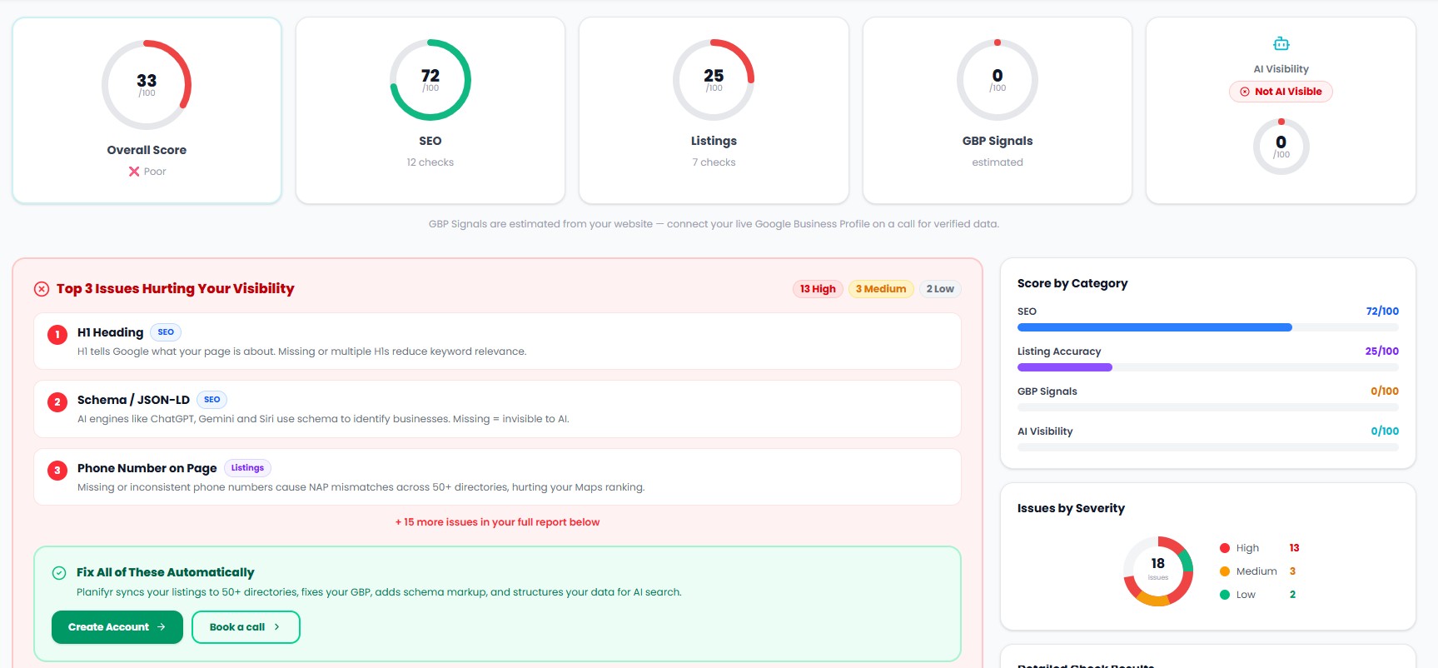Viewport: 1438px width, 668px height.
Task: Open the SEO score card
Action: [430, 111]
